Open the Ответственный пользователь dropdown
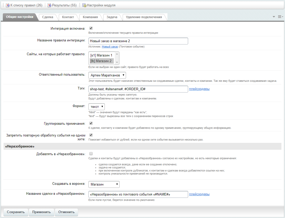The image size is (285, 218). pyautogui.click(x=107, y=75)
